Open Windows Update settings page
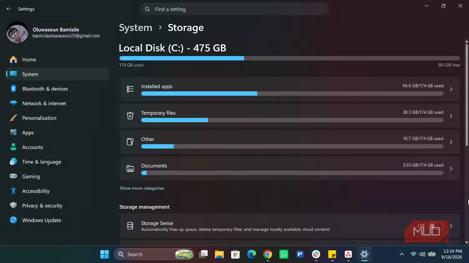The width and height of the screenshot is (469, 263). click(x=57, y=220)
